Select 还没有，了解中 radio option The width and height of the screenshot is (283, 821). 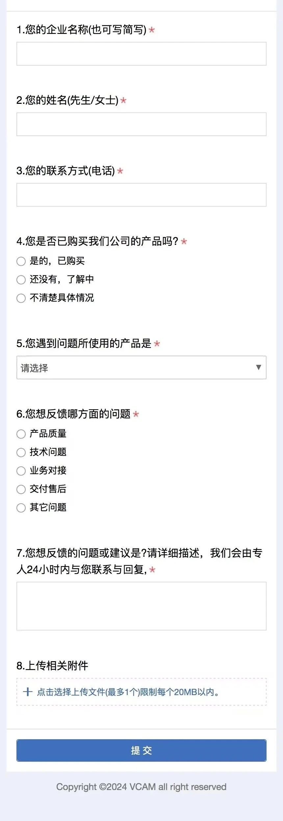(x=21, y=279)
